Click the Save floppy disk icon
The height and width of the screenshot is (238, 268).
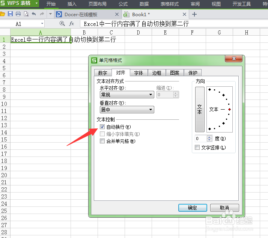pyautogui.click(x=10, y=14)
